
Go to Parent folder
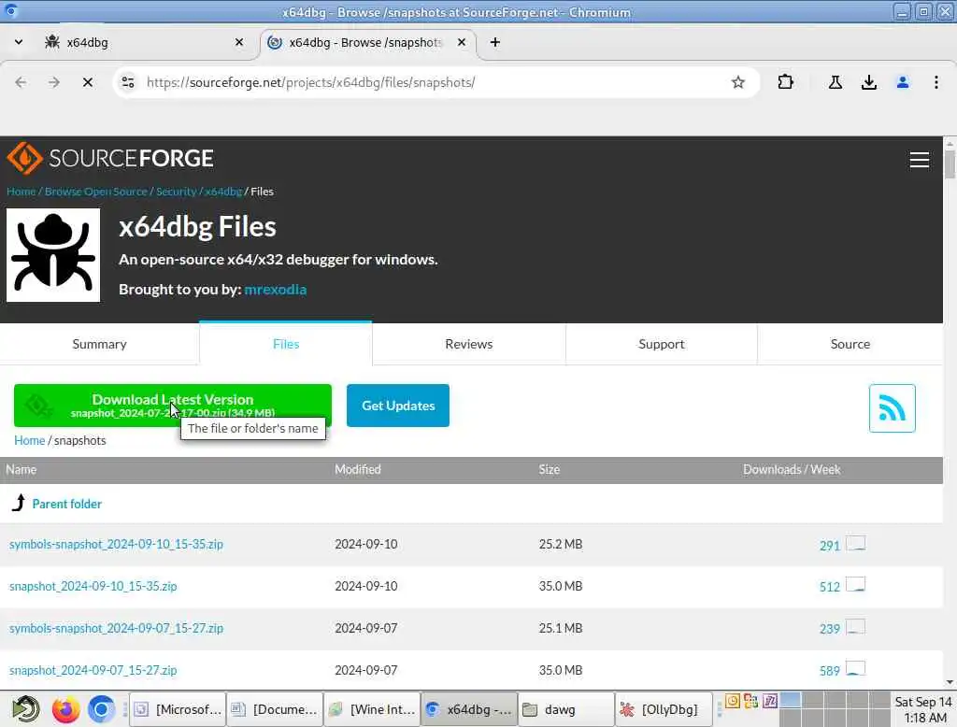(x=67, y=505)
